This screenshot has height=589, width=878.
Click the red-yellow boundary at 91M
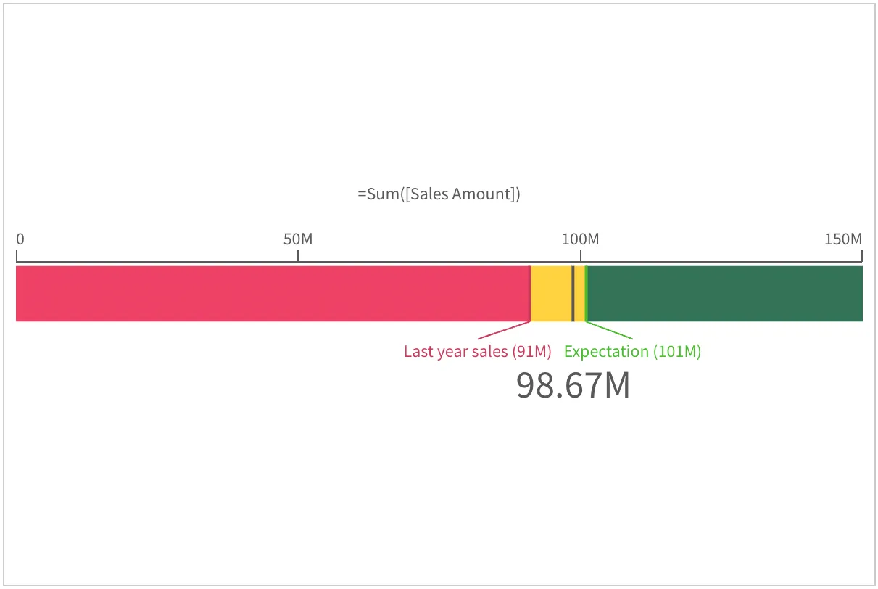click(x=531, y=294)
